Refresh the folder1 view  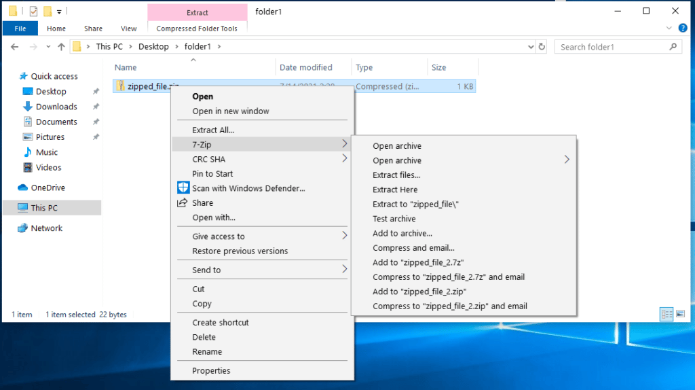click(x=542, y=47)
